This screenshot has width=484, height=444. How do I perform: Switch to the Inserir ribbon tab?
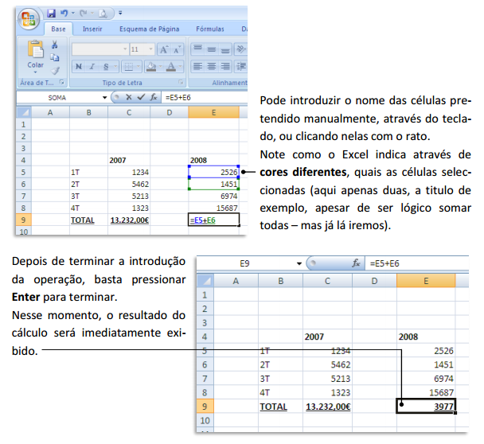(x=92, y=29)
